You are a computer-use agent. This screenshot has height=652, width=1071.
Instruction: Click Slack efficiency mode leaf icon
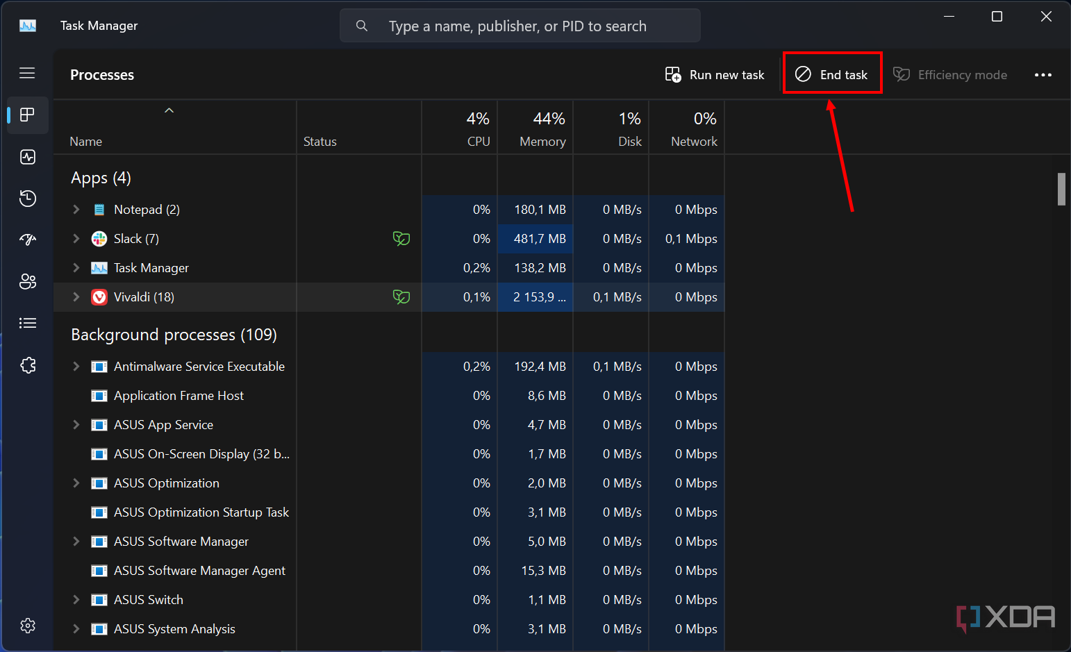click(401, 239)
